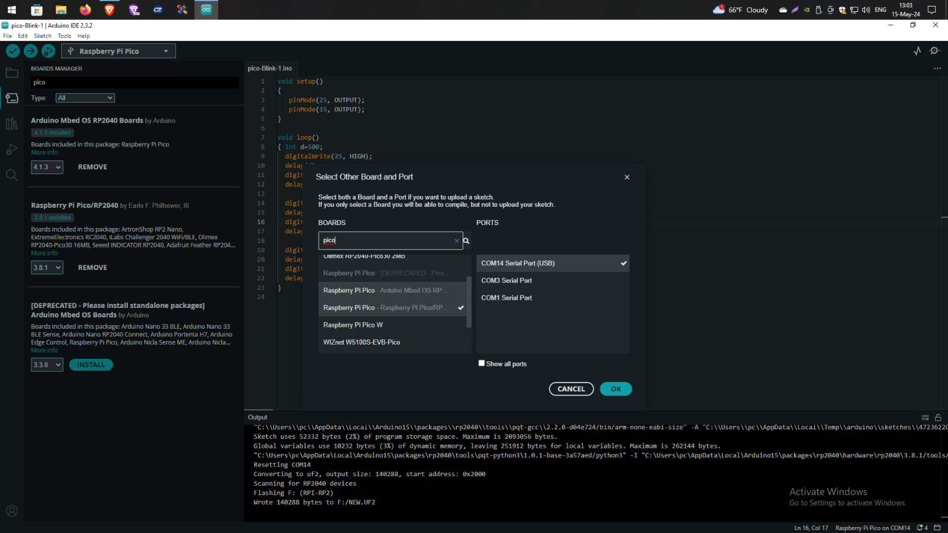Image resolution: width=948 pixels, height=533 pixels.
Task: Open the Search magnifier icon in the sidebar
Action: (x=12, y=175)
